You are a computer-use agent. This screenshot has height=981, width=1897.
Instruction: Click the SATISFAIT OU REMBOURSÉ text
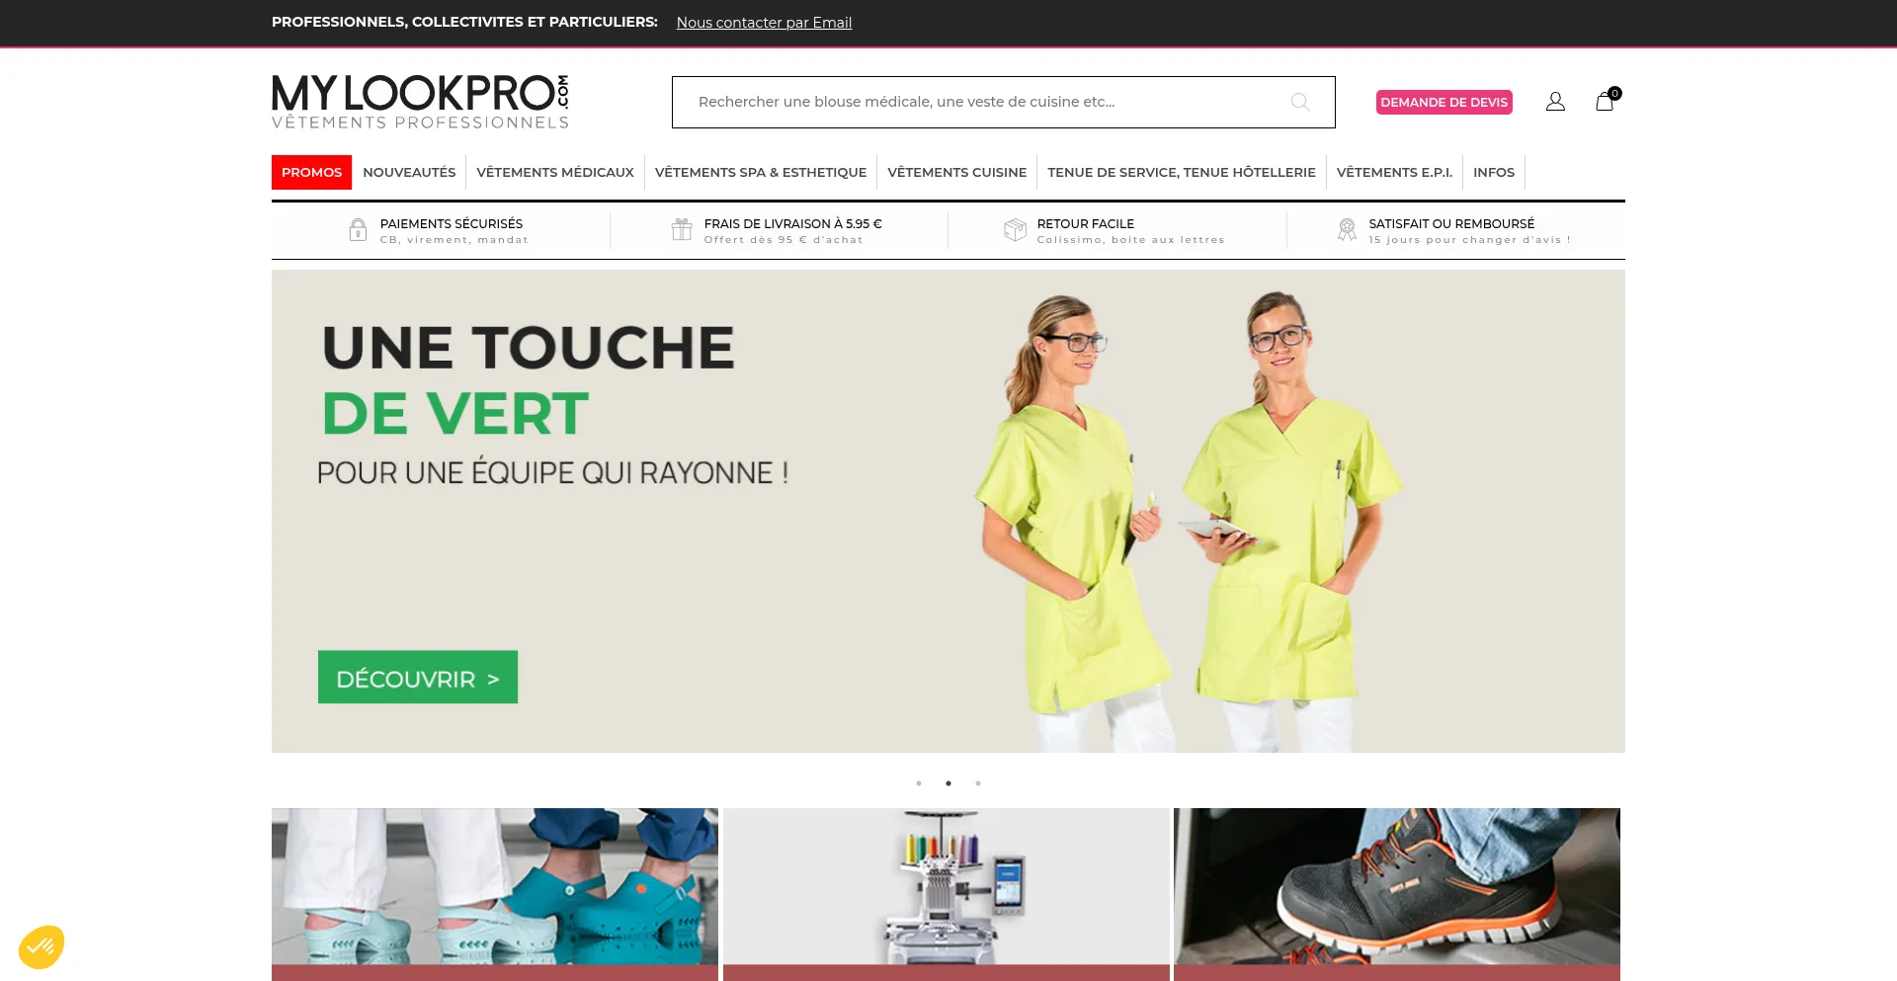1451,224
